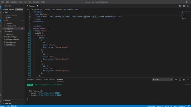Click the timeline history icon in editor toolbar
The image size is (191, 107).
[180, 6]
